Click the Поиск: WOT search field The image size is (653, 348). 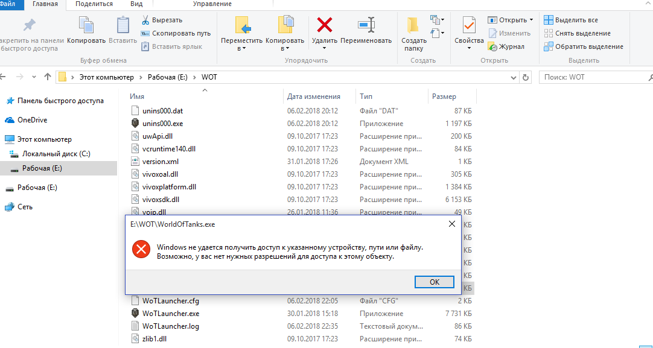click(594, 77)
